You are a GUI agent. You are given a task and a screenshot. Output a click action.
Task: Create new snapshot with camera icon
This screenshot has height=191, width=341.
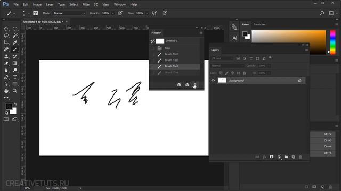click(x=187, y=85)
